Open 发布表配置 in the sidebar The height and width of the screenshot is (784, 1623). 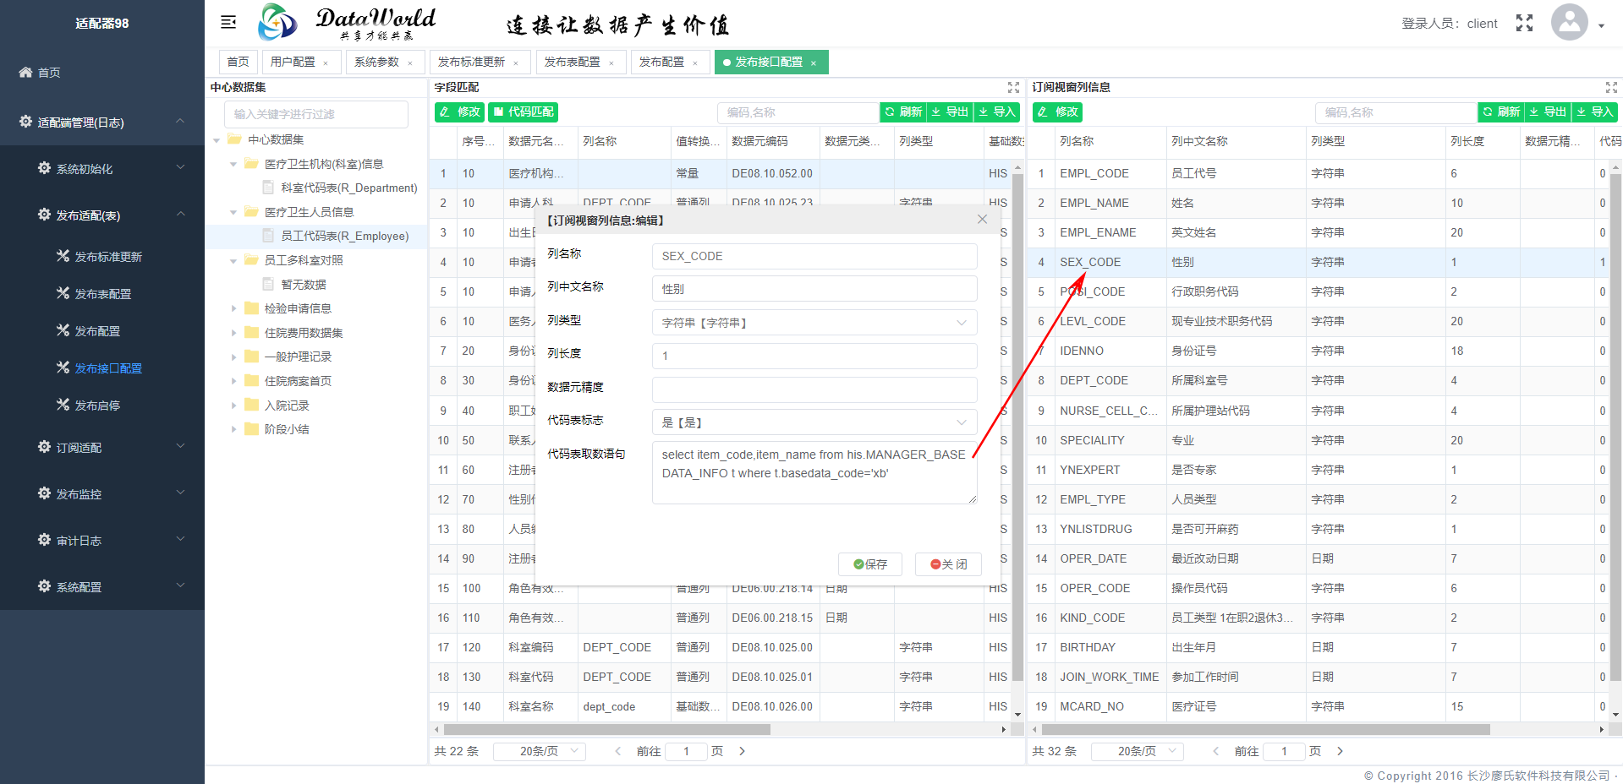pyautogui.click(x=102, y=294)
